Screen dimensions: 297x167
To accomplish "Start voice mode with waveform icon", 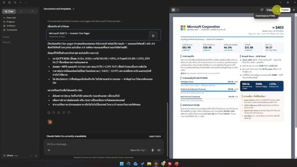I will coord(159,150).
